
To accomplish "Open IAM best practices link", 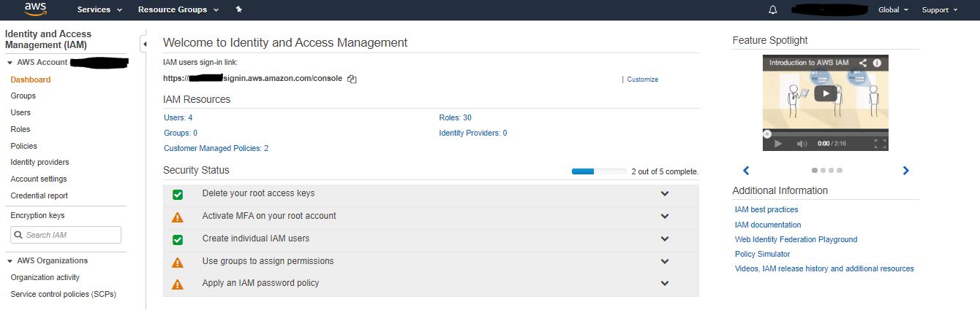I will tap(766, 209).
